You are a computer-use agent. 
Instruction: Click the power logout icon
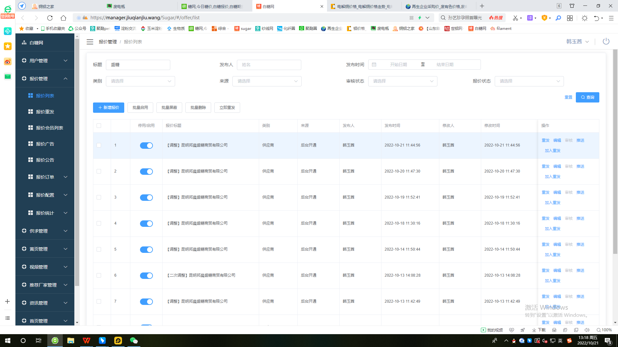pyautogui.click(x=606, y=41)
